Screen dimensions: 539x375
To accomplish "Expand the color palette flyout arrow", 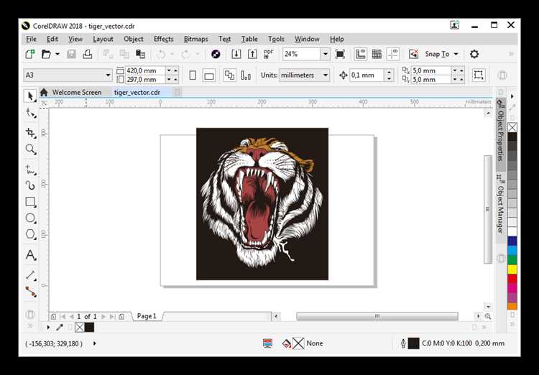I will coord(512,96).
